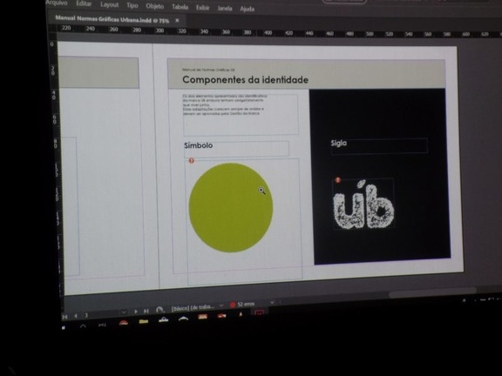Jump to the last page arrow

(146, 311)
